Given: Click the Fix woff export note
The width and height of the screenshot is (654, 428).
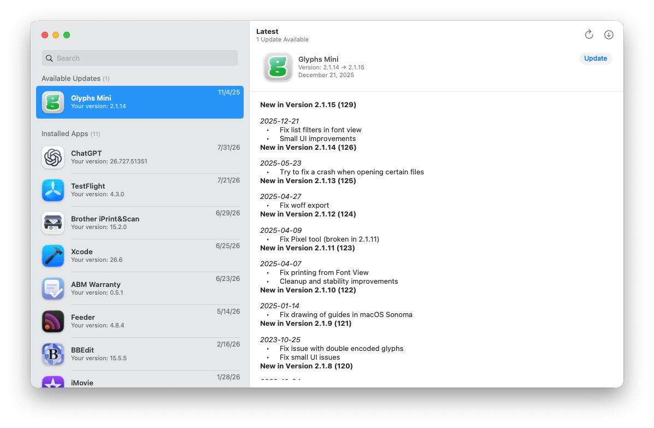Looking at the screenshot, I should (304, 205).
